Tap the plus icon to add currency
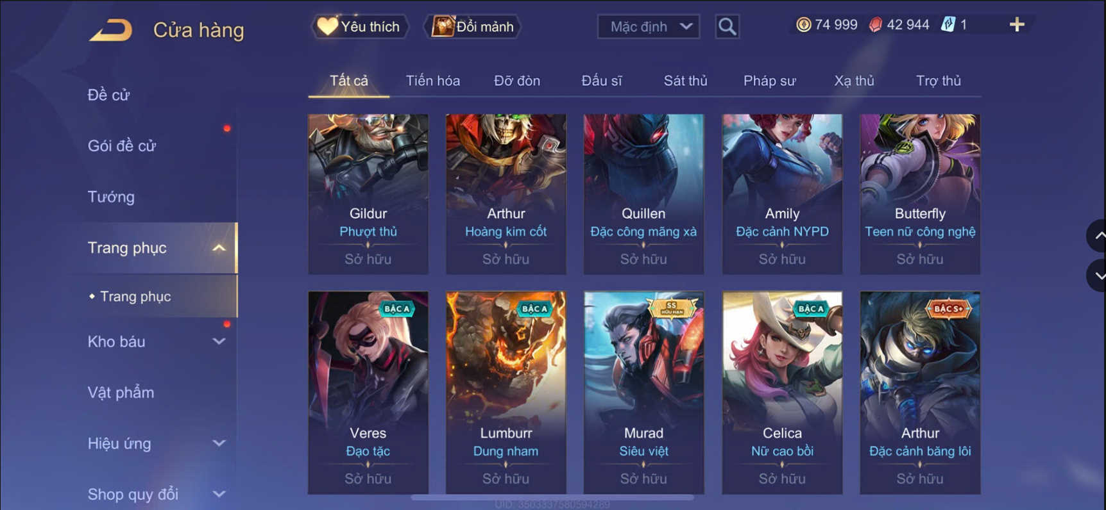 (1017, 25)
